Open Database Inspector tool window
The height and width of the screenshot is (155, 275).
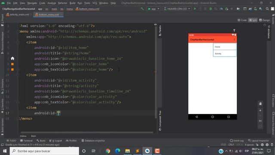pos(93,141)
